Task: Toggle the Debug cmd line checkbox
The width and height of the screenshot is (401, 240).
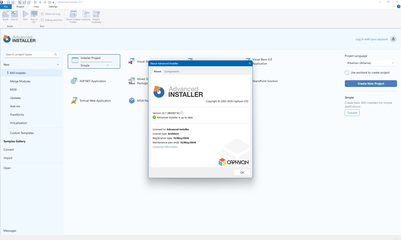Action: pos(42,20)
